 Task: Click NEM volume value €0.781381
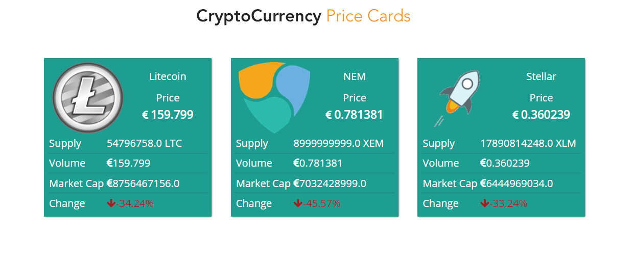pyautogui.click(x=318, y=163)
